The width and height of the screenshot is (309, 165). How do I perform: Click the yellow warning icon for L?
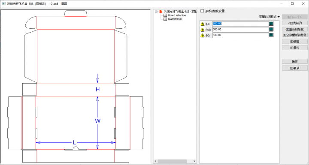point(203,24)
